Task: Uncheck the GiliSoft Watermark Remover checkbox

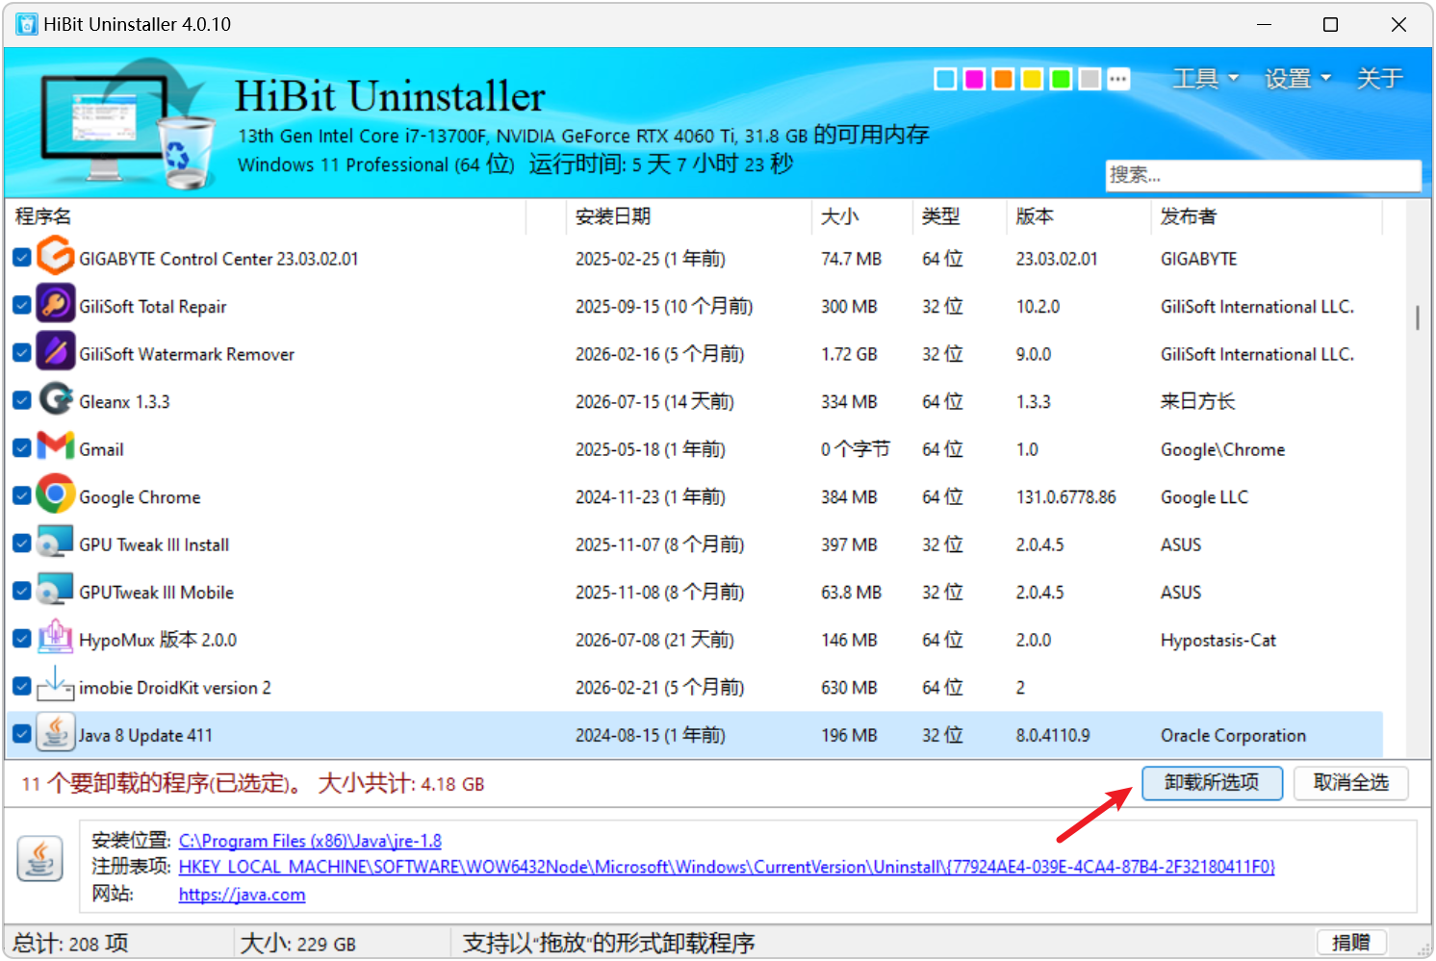Action: pyautogui.click(x=22, y=353)
